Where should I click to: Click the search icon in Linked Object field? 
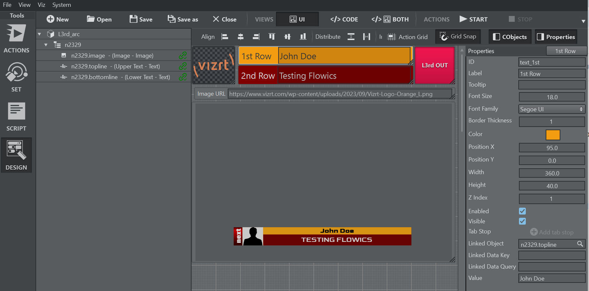[x=580, y=244]
